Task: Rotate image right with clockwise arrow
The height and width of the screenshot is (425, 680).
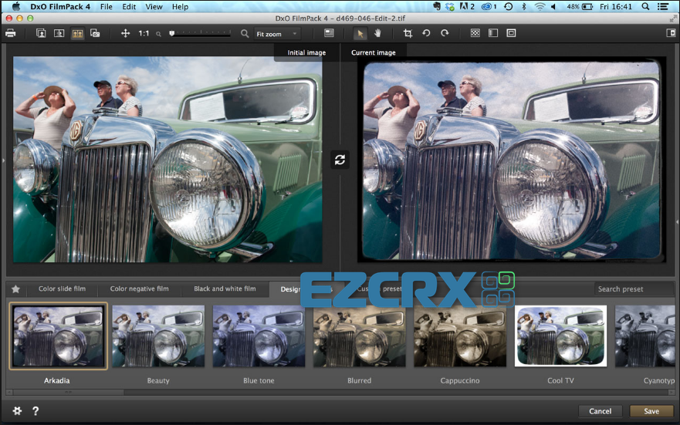Action: 445,33
